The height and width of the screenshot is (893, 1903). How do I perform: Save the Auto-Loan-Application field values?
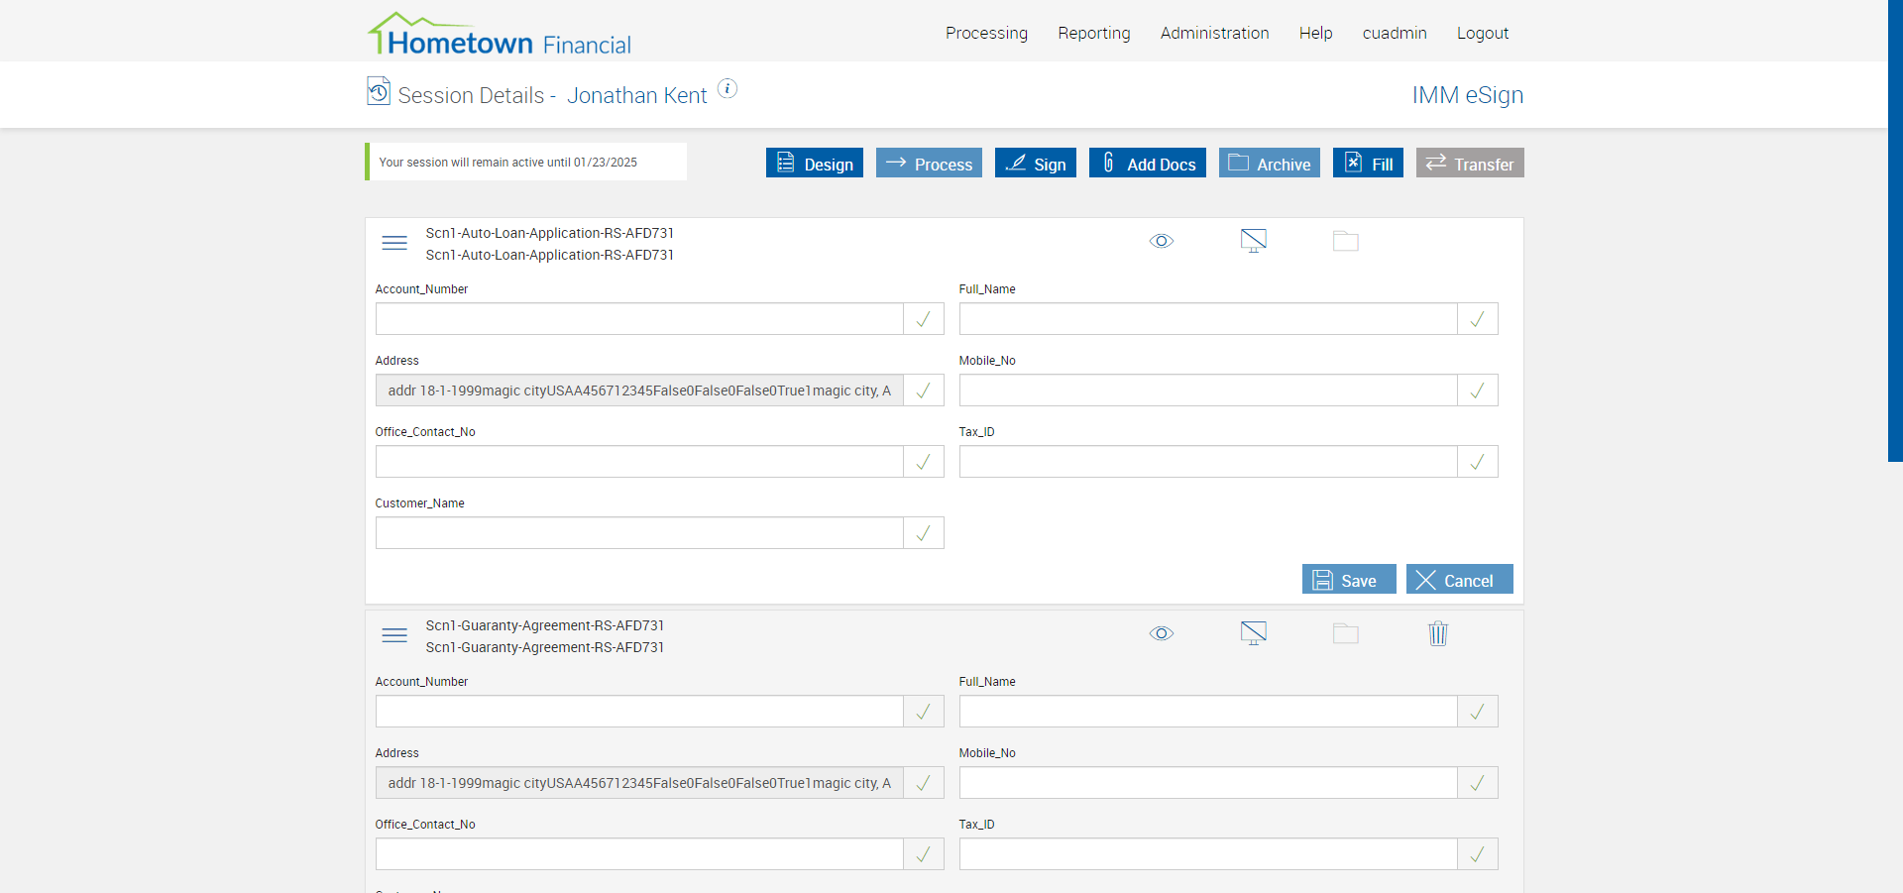coord(1349,579)
